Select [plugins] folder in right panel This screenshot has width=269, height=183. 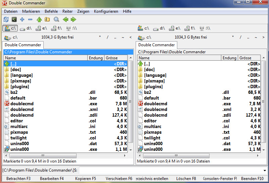tap(199, 86)
